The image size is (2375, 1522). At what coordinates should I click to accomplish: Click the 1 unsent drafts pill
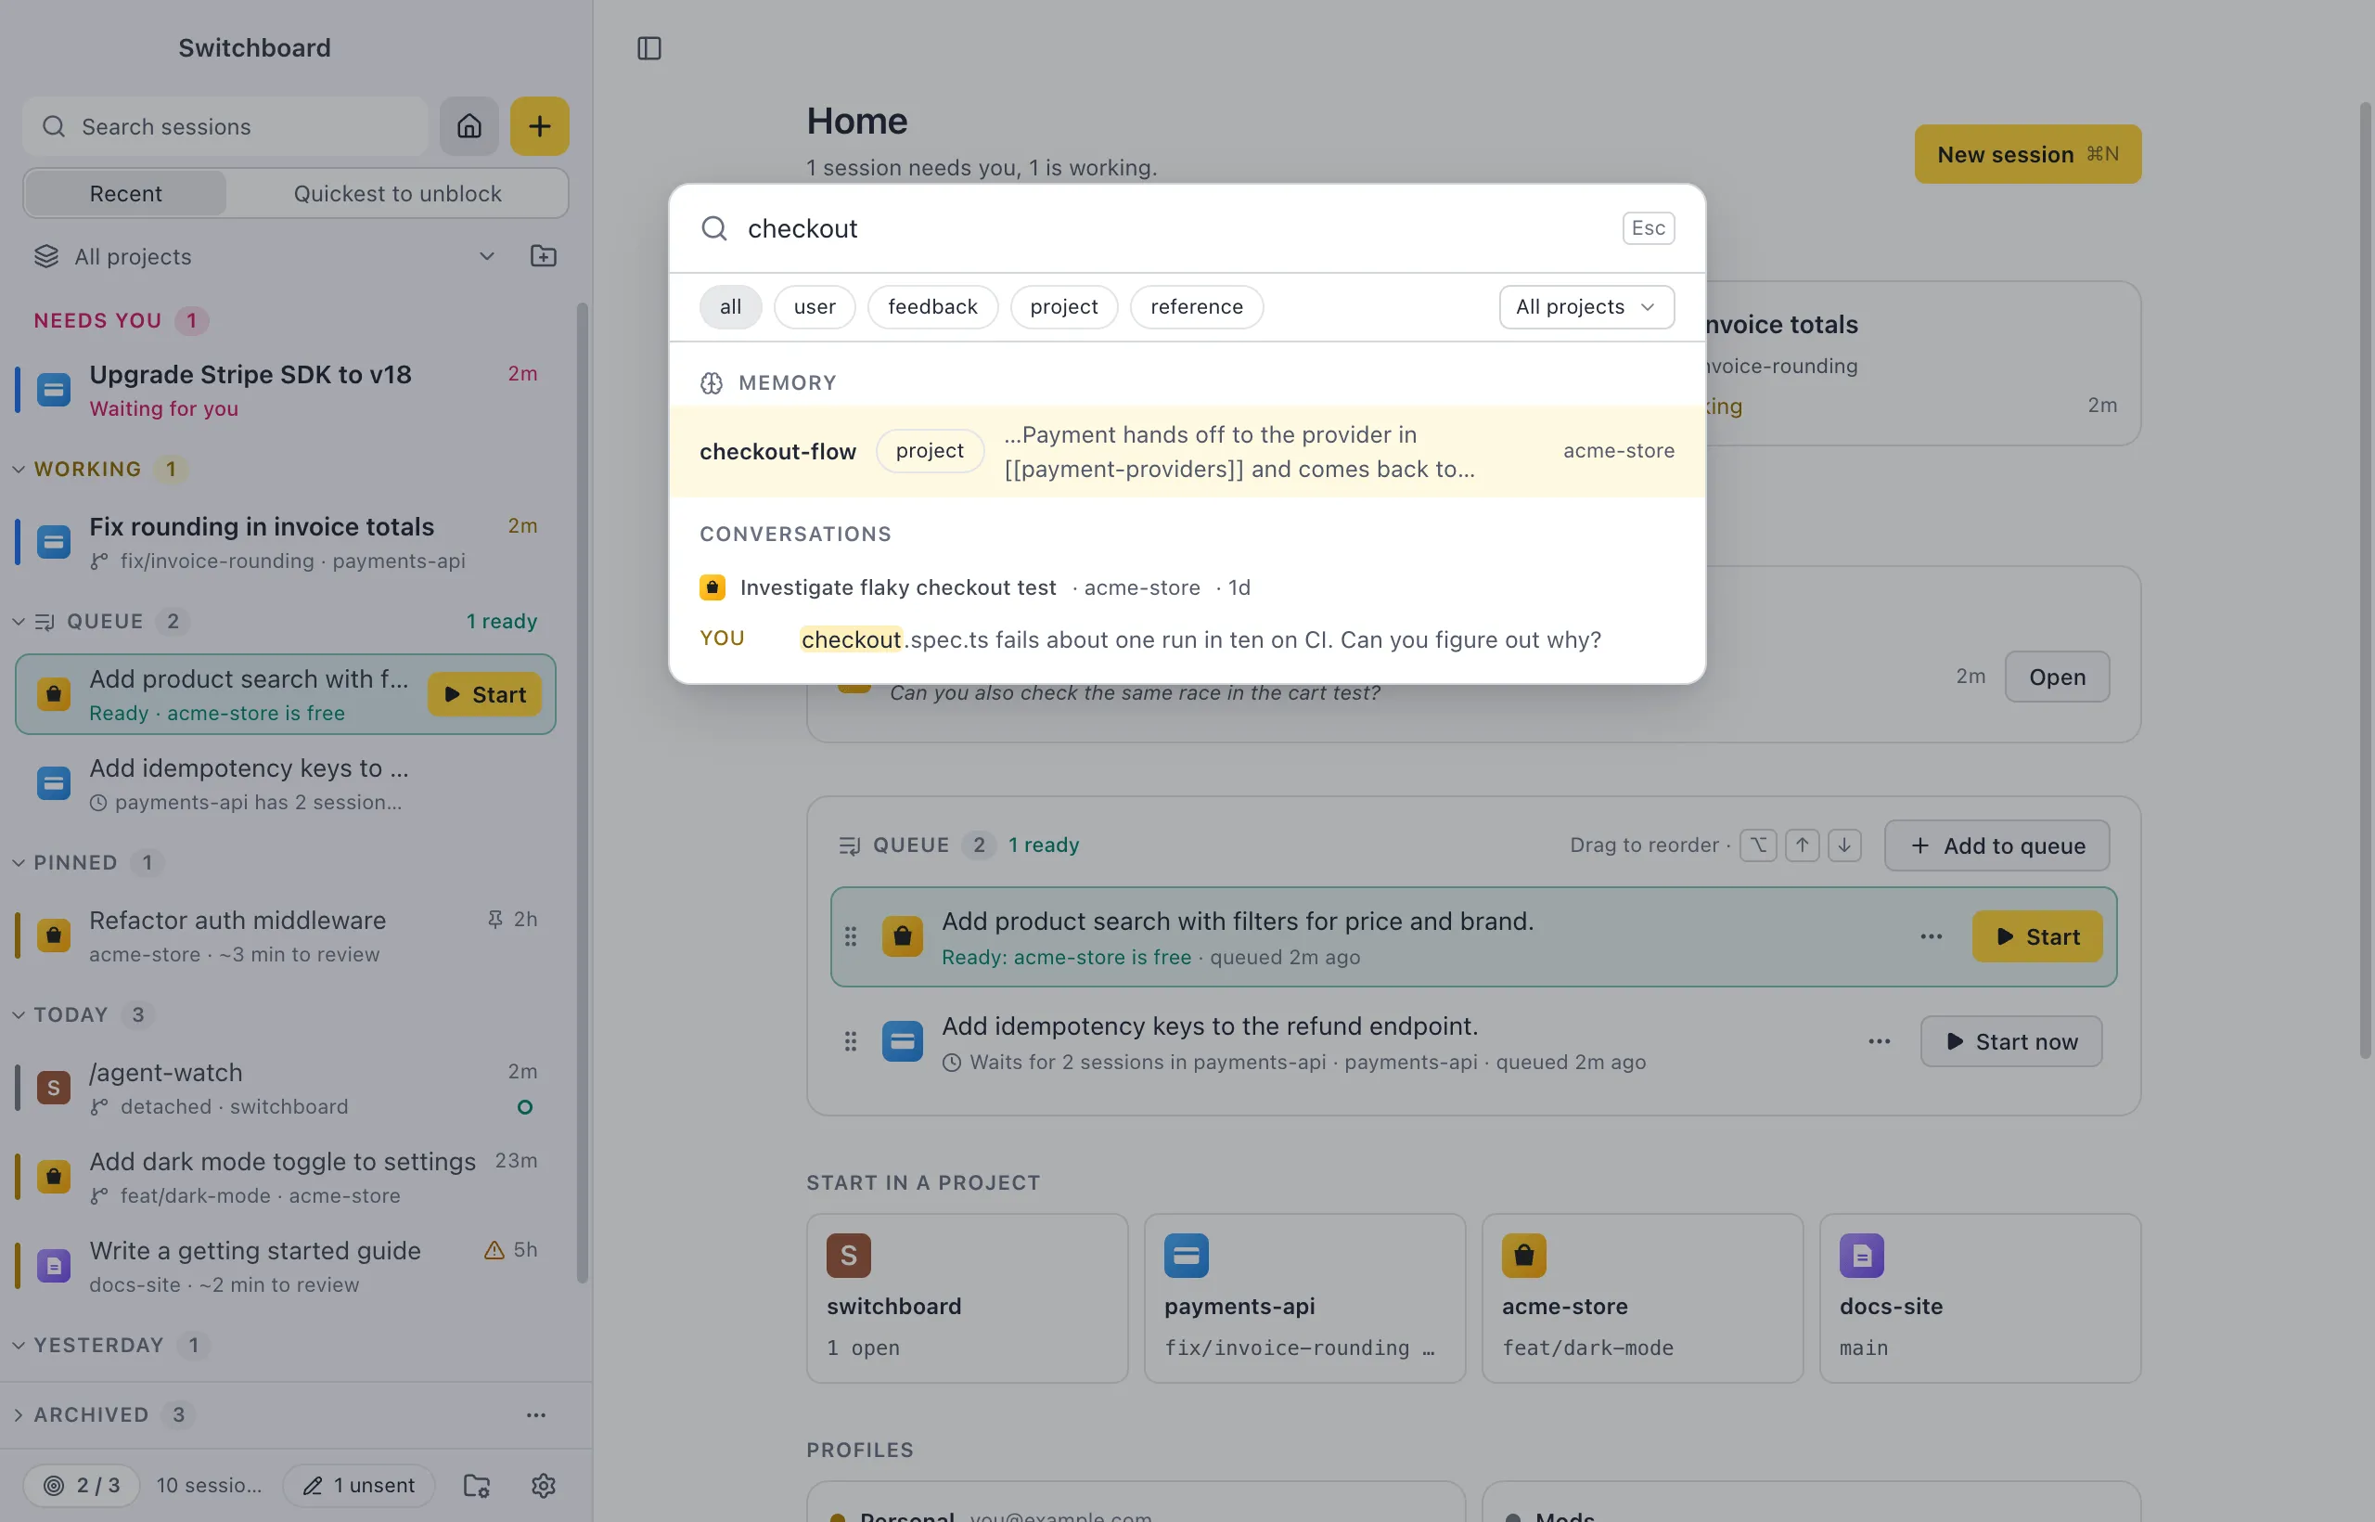[x=359, y=1485]
